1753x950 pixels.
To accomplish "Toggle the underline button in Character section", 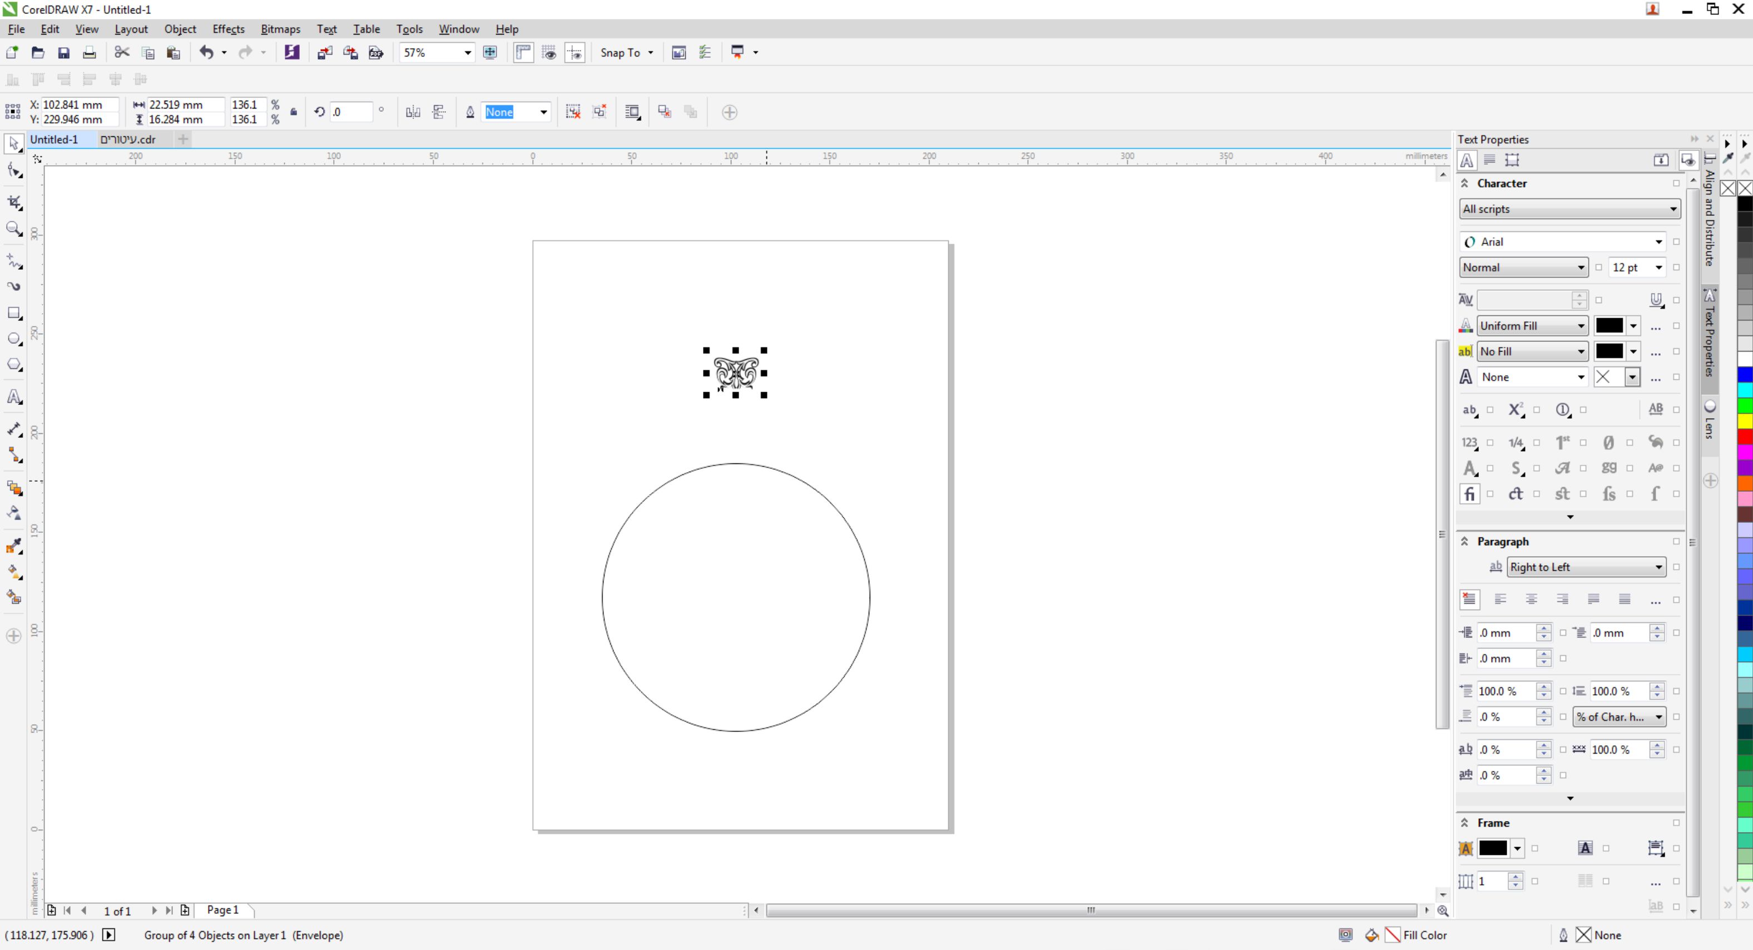I will click(1656, 299).
